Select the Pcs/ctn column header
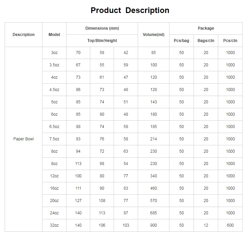The image size is (248, 243). [x=230, y=41]
